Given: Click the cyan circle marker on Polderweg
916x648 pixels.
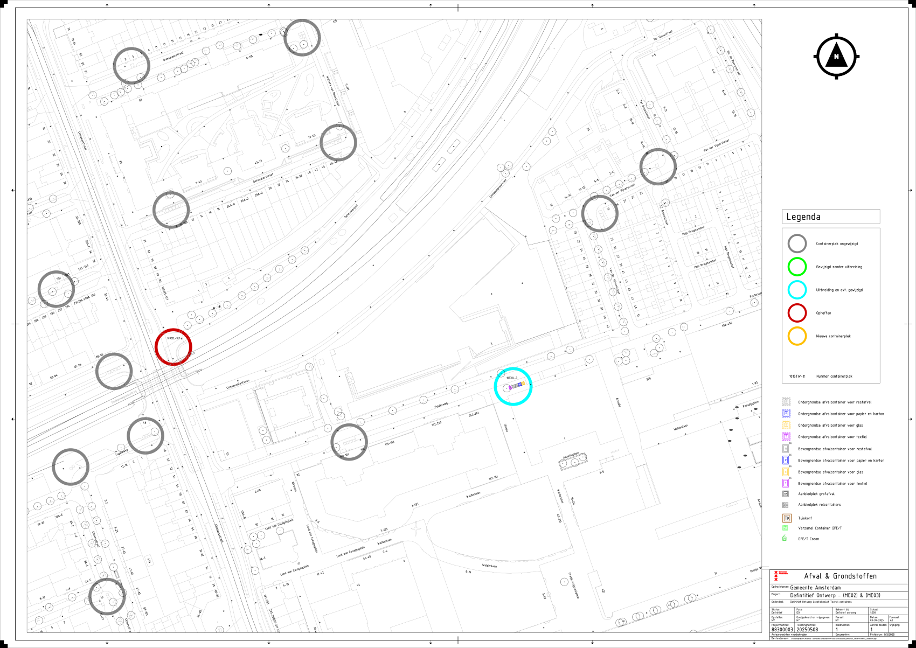Looking at the screenshot, I should (x=513, y=386).
